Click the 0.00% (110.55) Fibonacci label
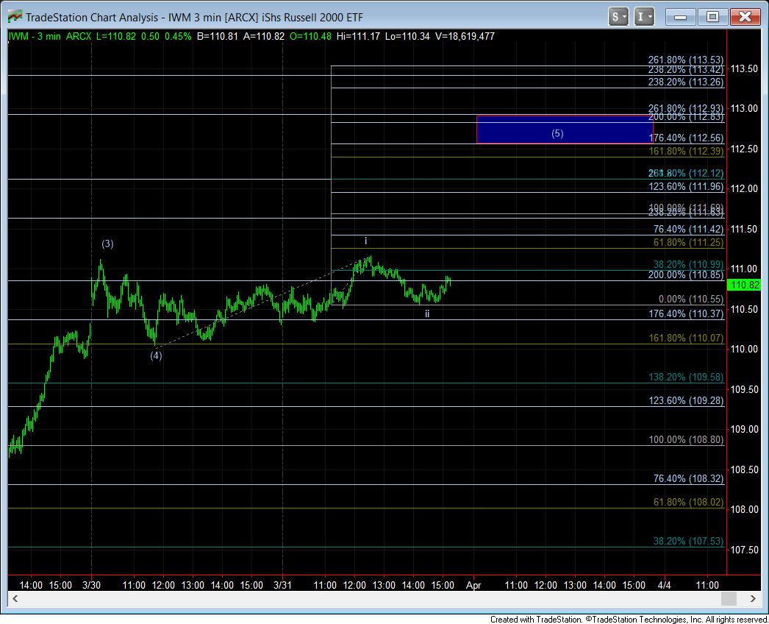Image resolution: width=769 pixels, height=624 pixels. pyautogui.click(x=690, y=299)
